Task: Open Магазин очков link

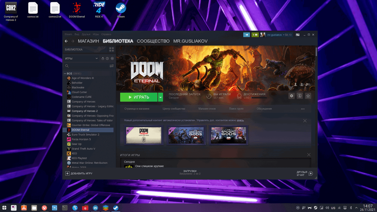Action: (x=207, y=109)
